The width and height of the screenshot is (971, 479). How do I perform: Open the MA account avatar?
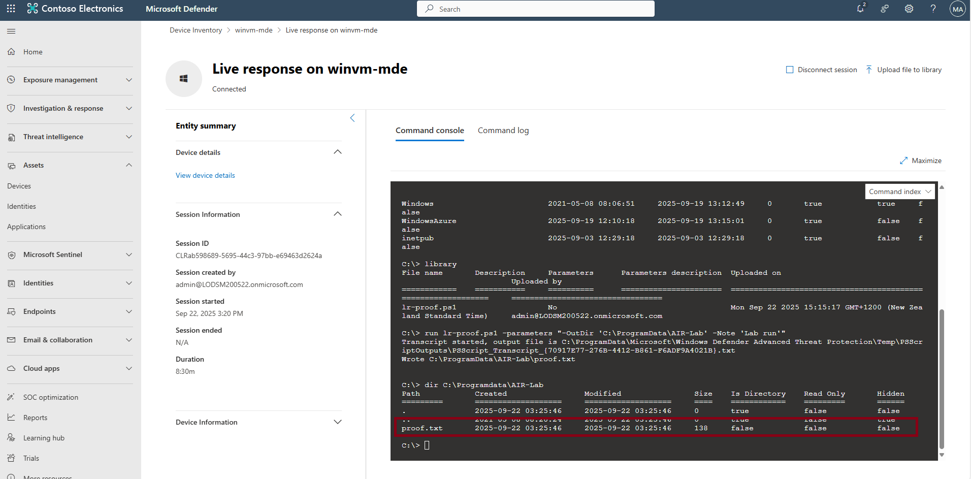coord(958,9)
